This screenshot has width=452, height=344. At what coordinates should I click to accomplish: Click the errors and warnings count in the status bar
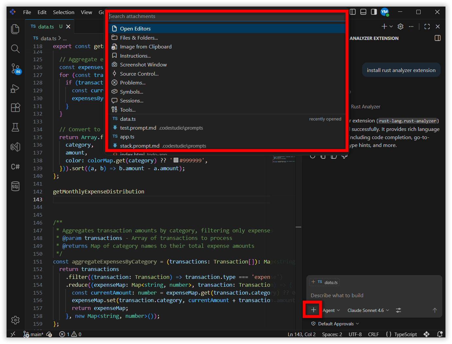pos(70,334)
